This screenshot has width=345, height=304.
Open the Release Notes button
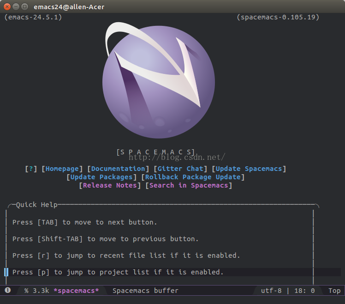[110, 185]
